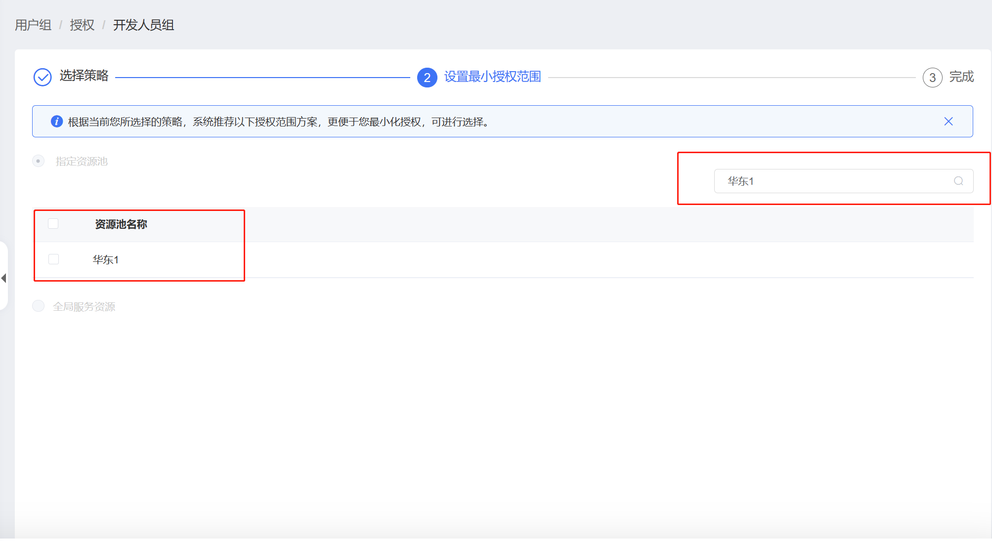Toggle the select-all checkbox in header
This screenshot has width=992, height=541.
pos(53,224)
